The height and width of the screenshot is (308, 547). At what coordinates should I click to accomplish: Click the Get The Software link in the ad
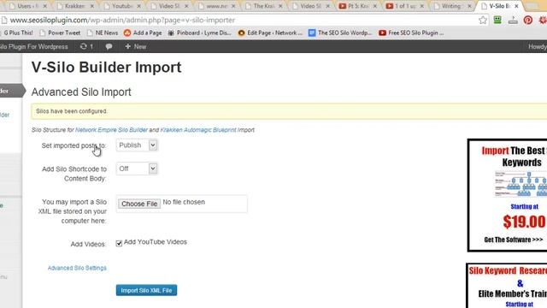coord(513,240)
